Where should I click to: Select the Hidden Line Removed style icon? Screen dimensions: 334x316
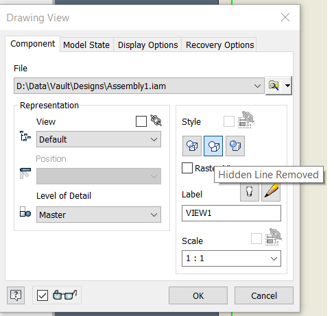[213, 146]
